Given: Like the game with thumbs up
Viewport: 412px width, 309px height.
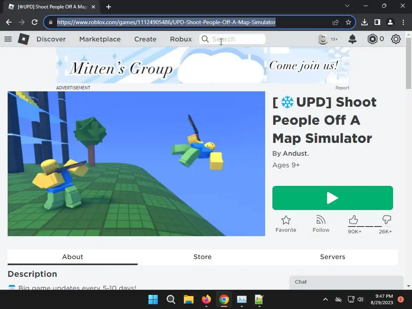Looking at the screenshot, I should pos(353,220).
